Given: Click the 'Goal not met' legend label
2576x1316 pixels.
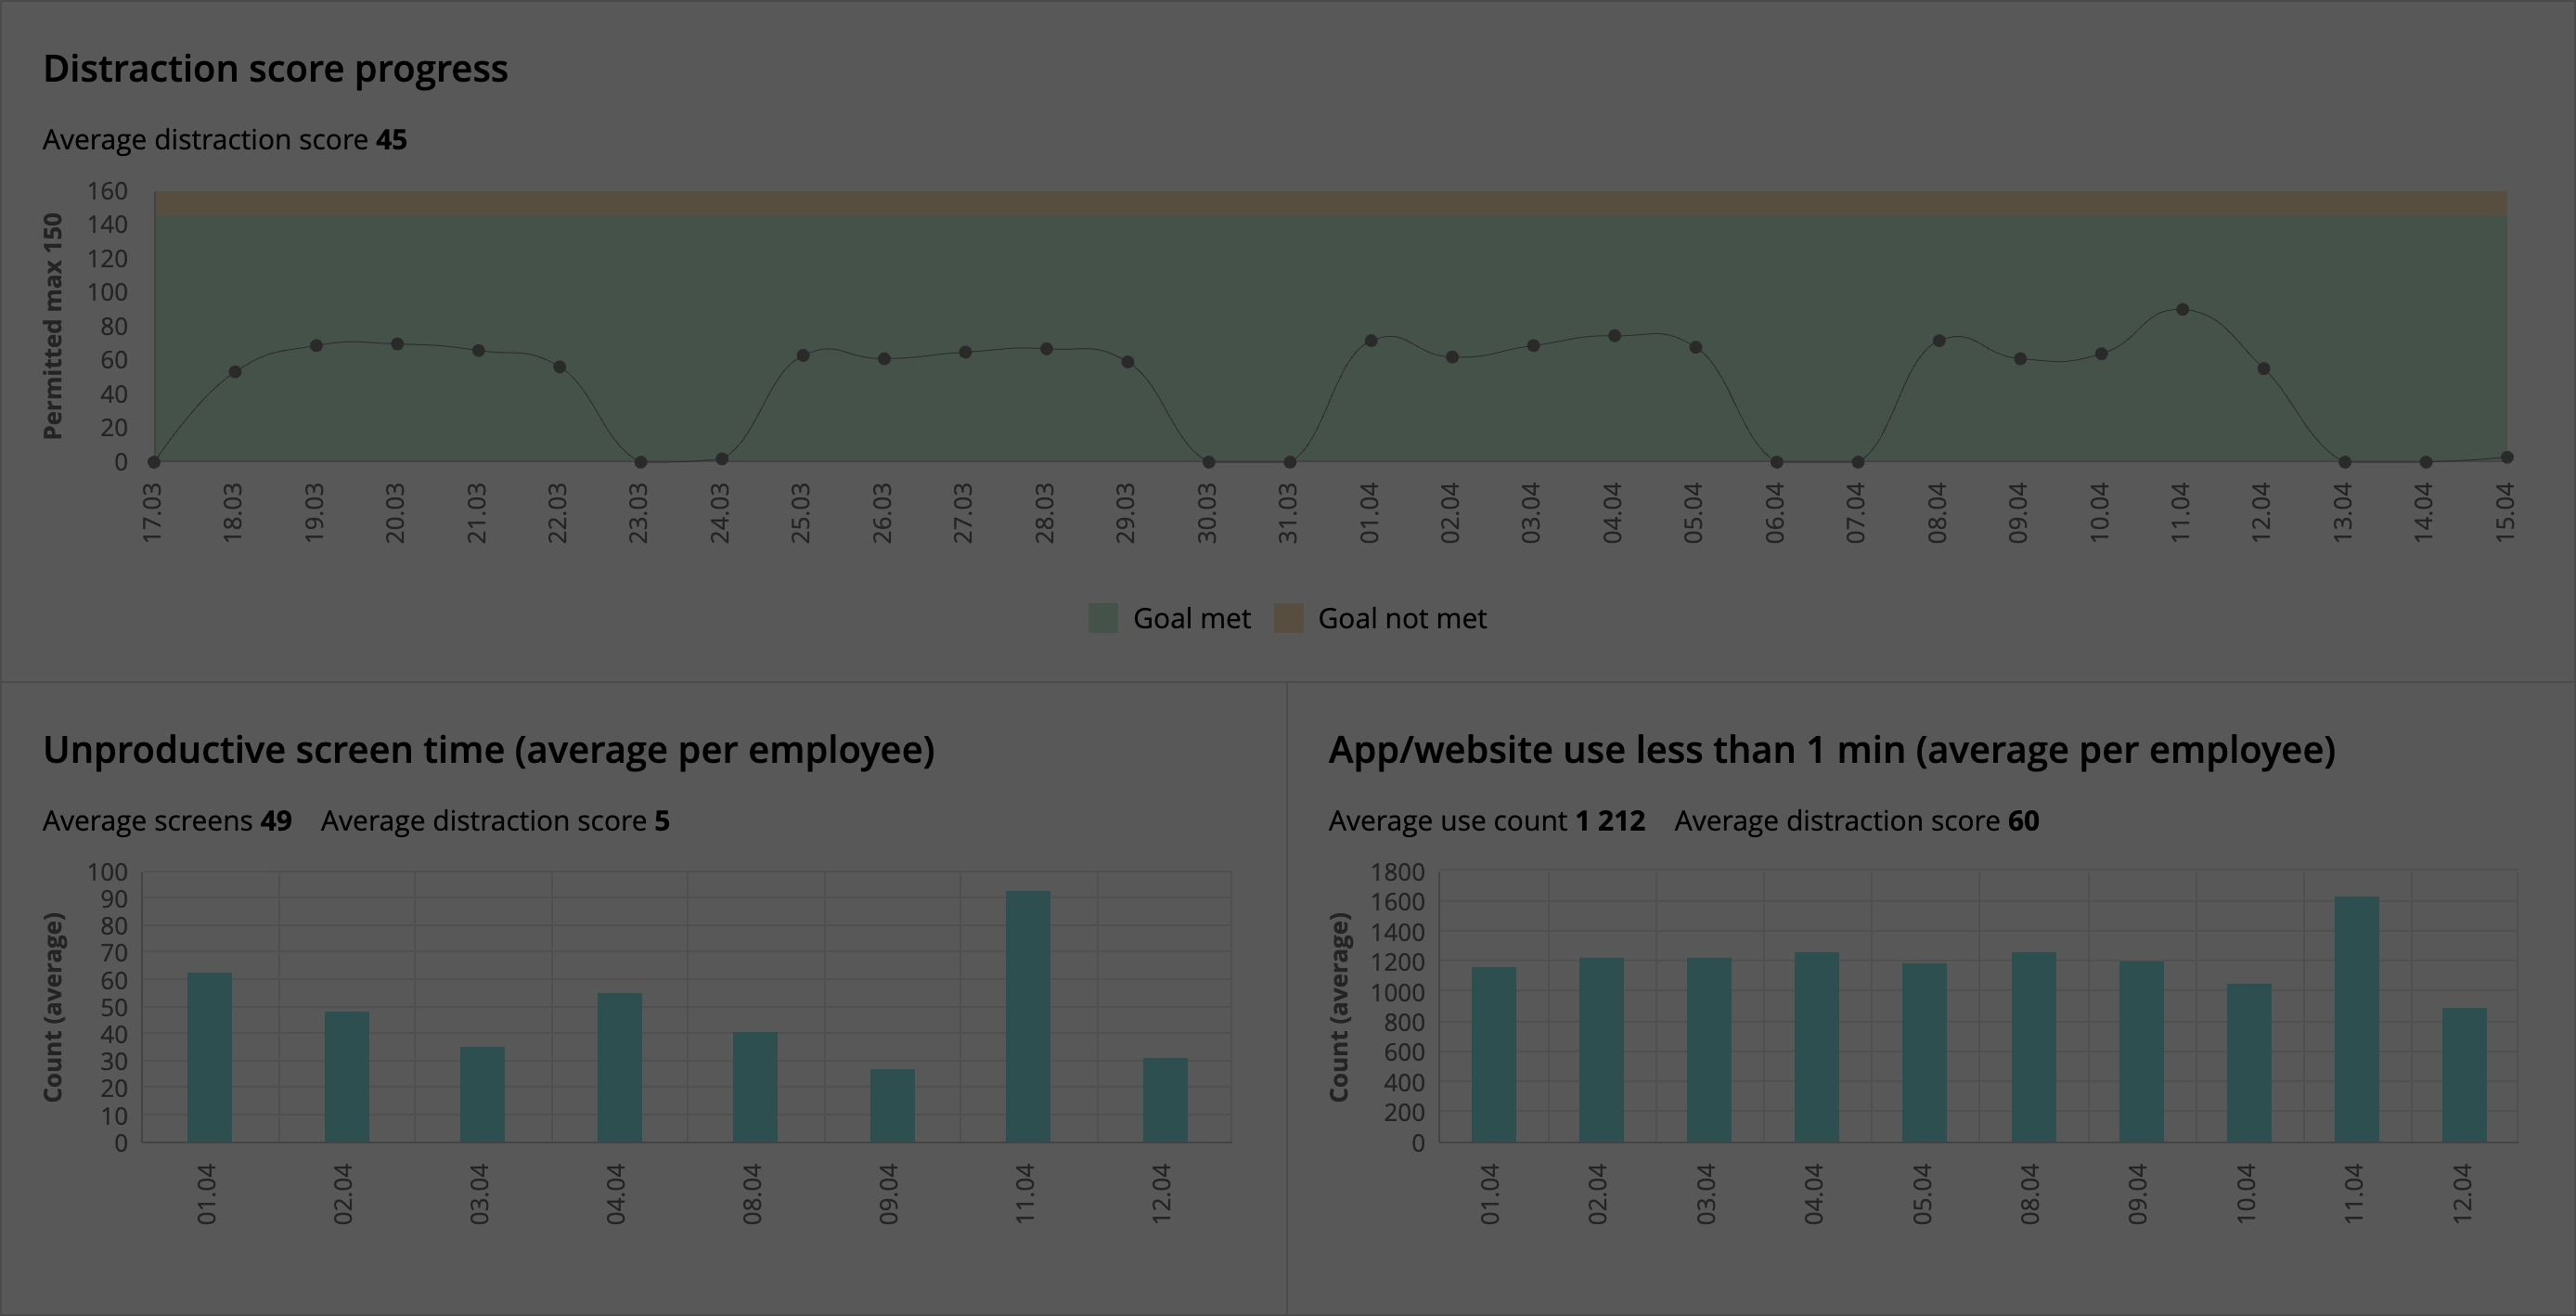Looking at the screenshot, I should tap(1402, 618).
